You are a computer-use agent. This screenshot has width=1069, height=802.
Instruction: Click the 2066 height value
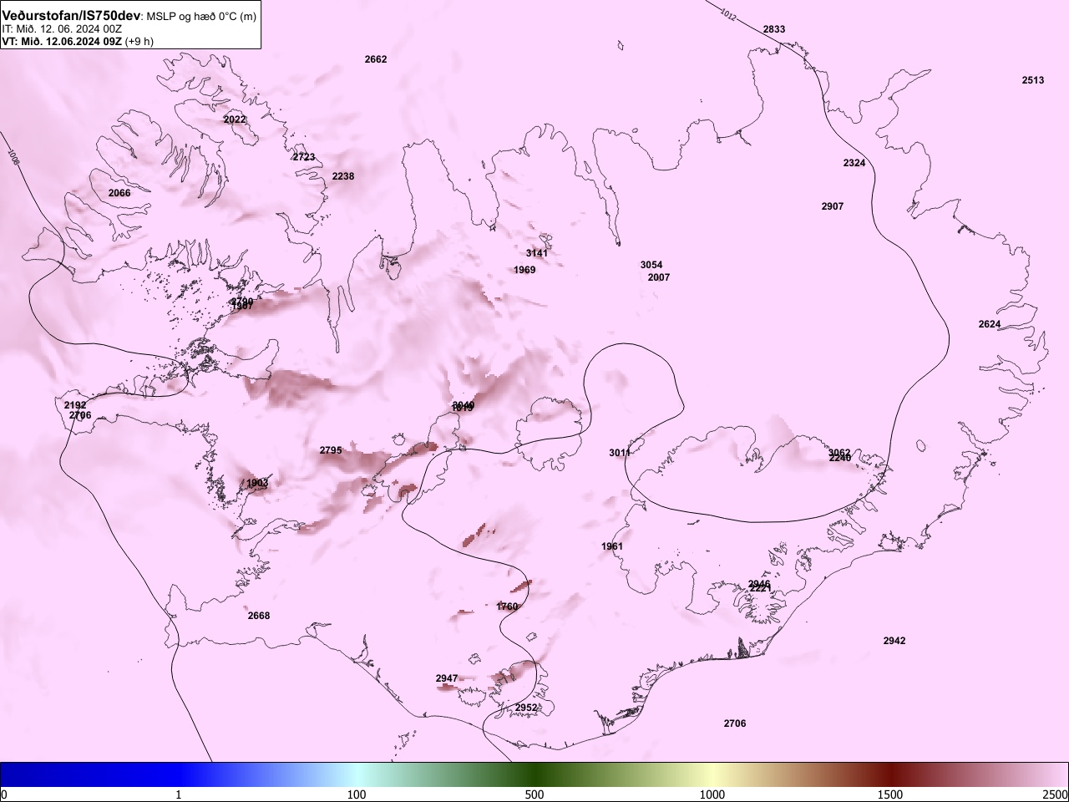tap(119, 193)
